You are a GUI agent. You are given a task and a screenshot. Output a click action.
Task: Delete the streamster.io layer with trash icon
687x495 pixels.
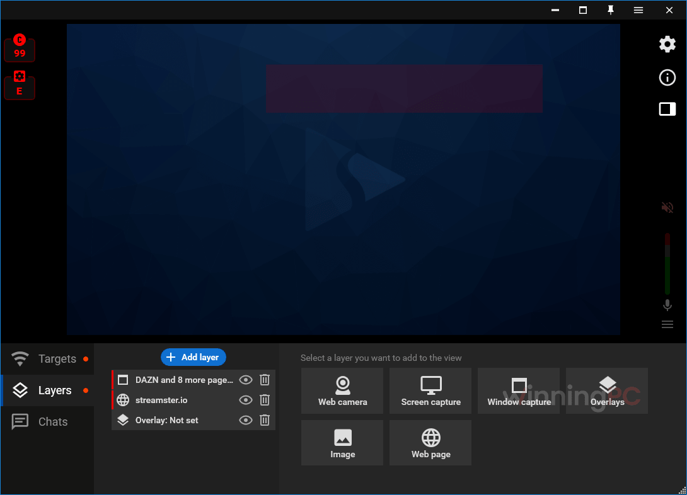265,400
